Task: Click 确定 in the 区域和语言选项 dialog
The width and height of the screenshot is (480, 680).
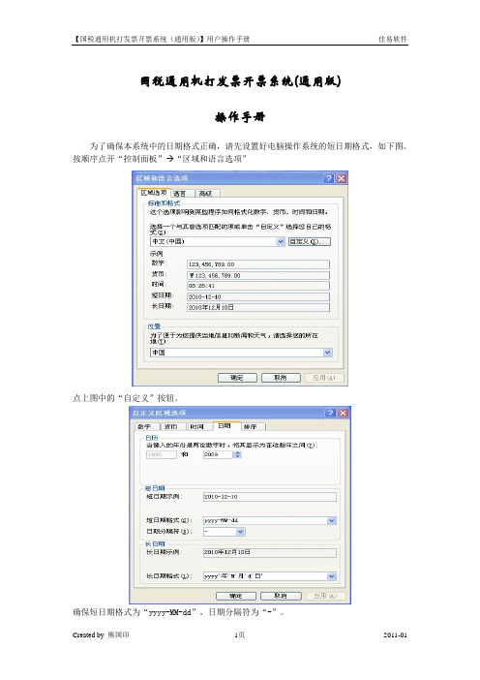Action: [x=237, y=378]
